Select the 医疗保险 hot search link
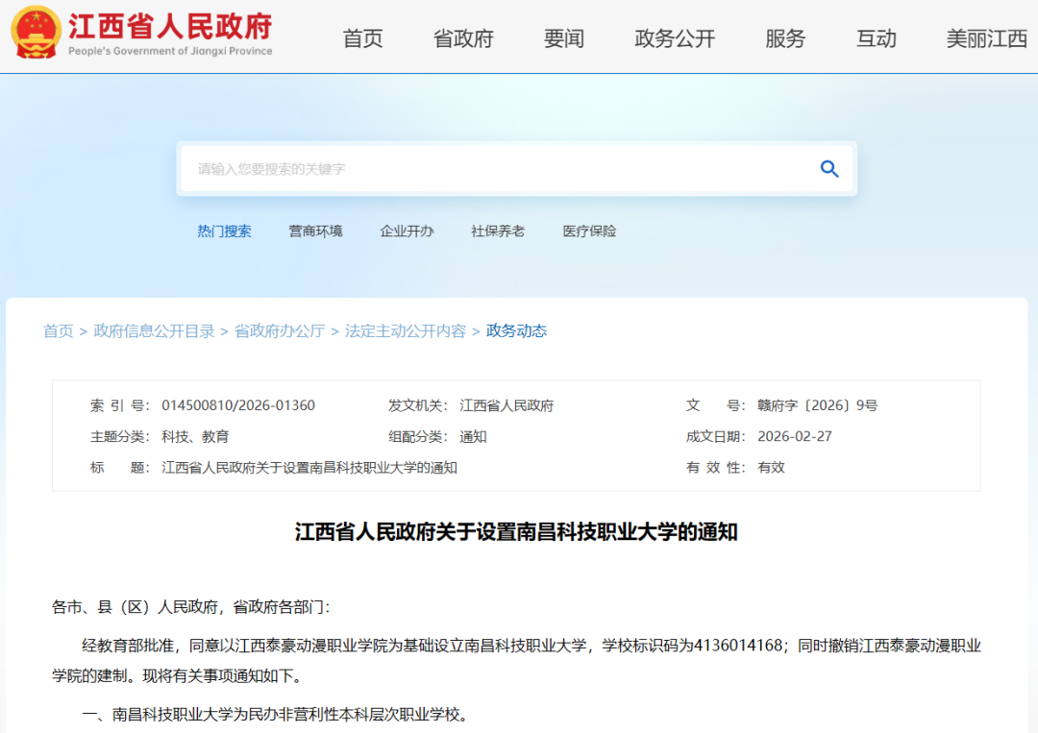 coord(588,231)
